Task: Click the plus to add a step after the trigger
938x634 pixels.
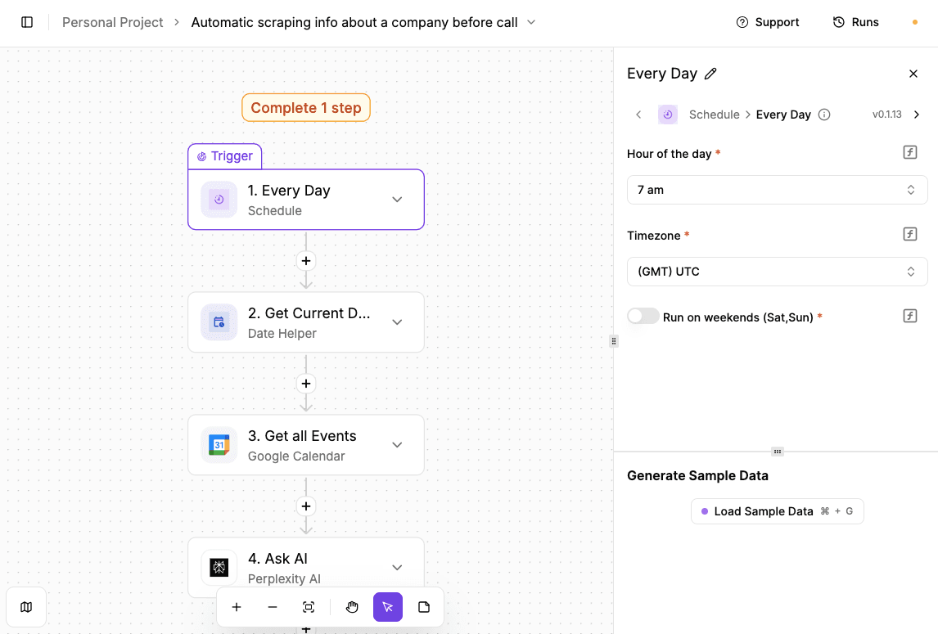Action: (306, 260)
